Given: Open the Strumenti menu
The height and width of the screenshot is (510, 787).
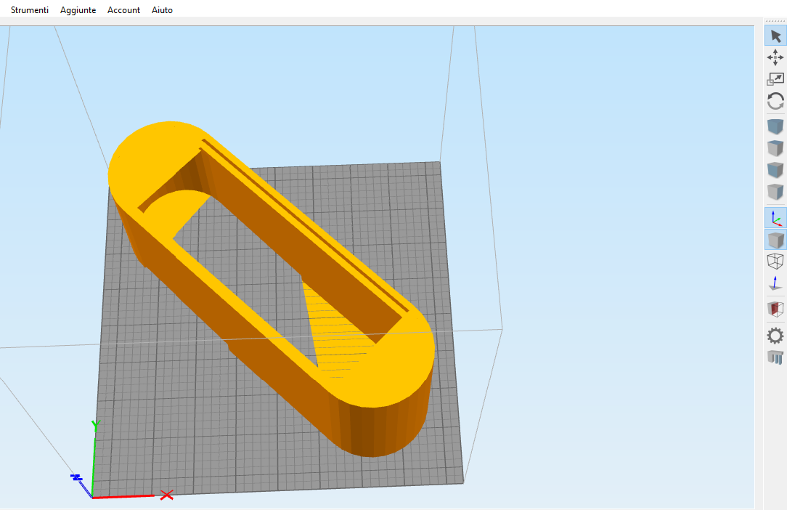Looking at the screenshot, I should tap(30, 10).
